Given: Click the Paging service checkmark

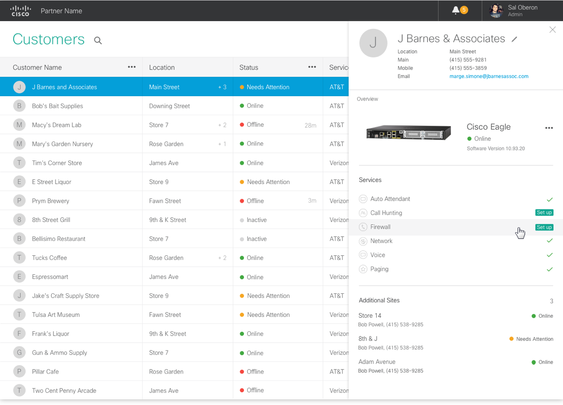Looking at the screenshot, I should tap(550, 269).
